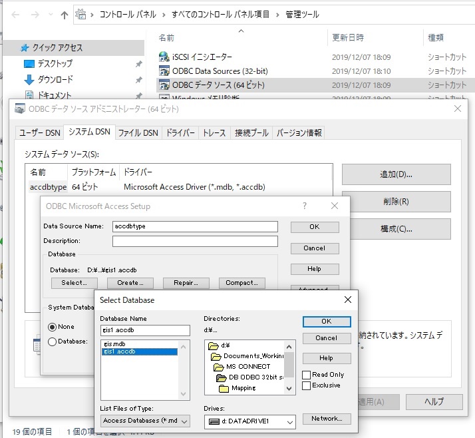Open List Files of Type dropdown
The width and height of the screenshot is (475, 438).
point(145,421)
